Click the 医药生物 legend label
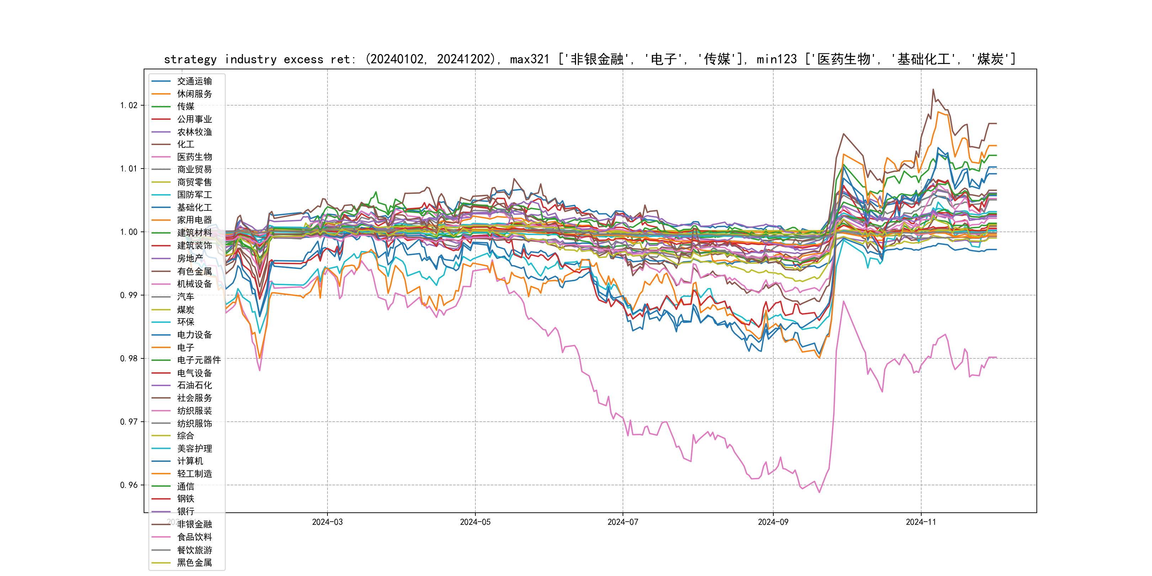The image size is (1152, 576). pos(194,157)
